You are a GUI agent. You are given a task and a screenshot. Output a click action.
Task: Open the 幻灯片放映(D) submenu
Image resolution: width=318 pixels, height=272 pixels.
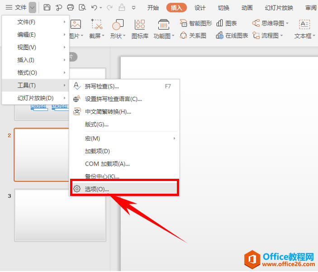pyautogui.click(x=35, y=98)
